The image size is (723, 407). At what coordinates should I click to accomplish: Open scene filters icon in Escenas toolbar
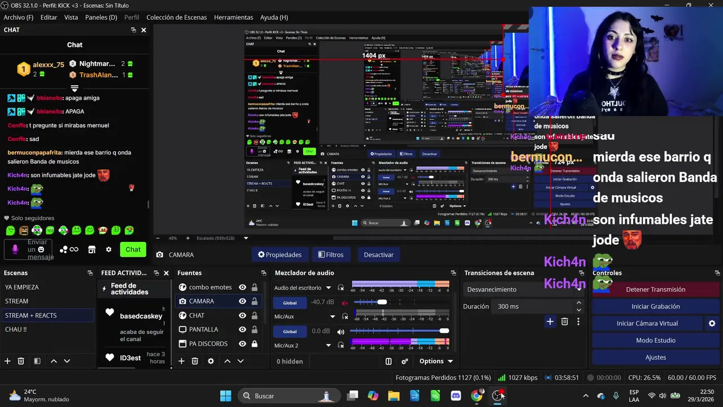tap(37, 361)
